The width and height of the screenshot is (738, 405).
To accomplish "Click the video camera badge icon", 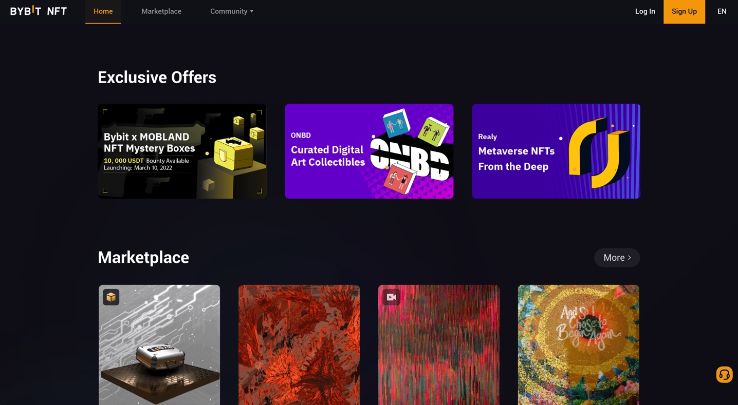I will (x=392, y=297).
